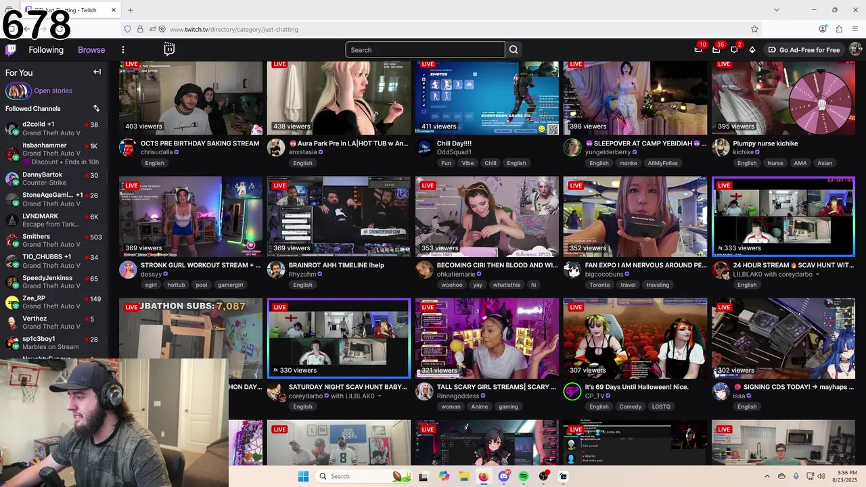This screenshot has width=866, height=487.
Task: Open isaa stream thumbnail with 302 viewers
Action: (783, 338)
